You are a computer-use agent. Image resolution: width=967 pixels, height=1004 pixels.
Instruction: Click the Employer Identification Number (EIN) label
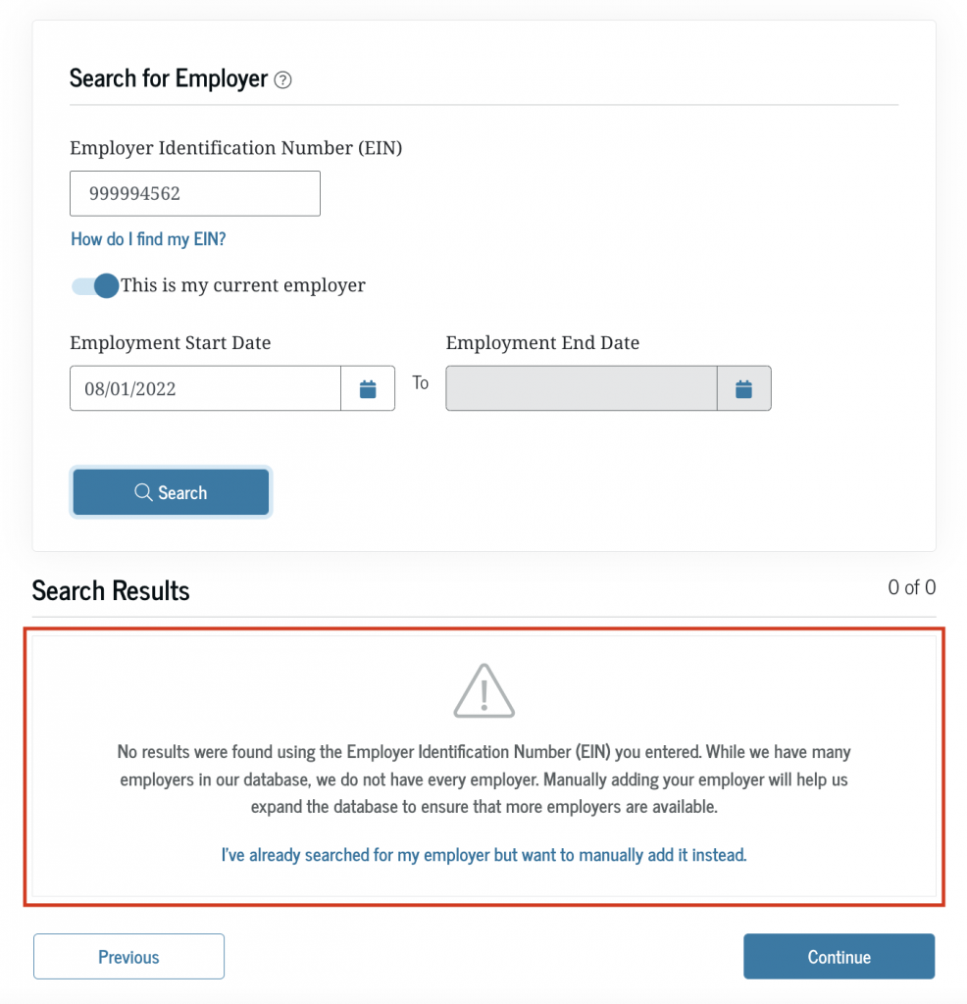click(235, 148)
